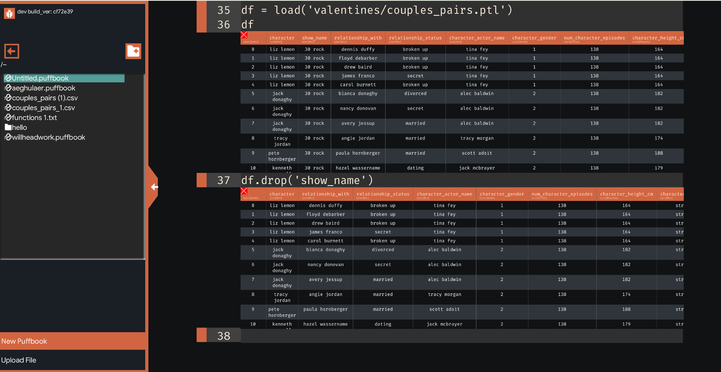721x372 pixels.
Task: Select character_actor_name header in second table
Action: pos(444,194)
